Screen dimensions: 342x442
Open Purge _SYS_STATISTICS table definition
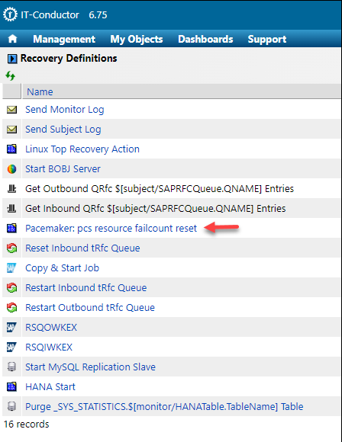tap(164, 407)
